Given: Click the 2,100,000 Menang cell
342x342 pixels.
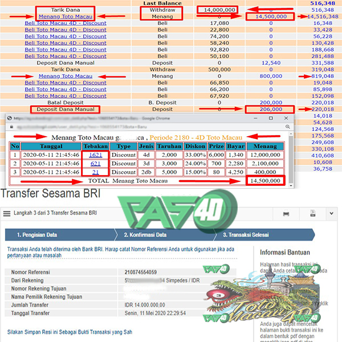Looking at the screenshot, I should point(265,164).
